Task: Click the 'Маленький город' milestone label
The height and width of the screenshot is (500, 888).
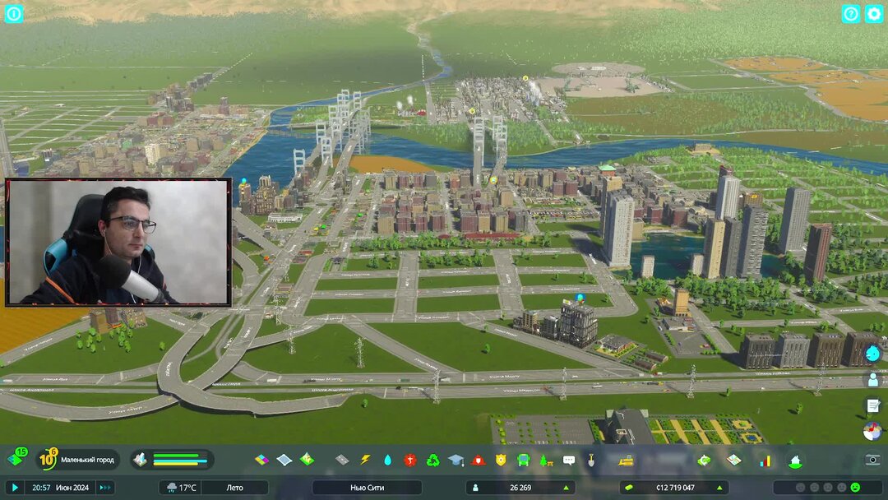Action: coord(87,460)
